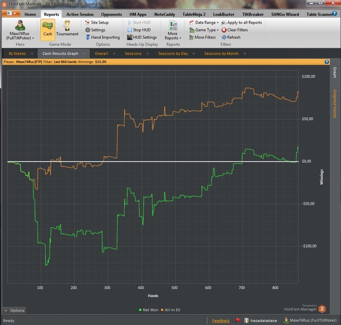This screenshot has width=341, height=325.
Task: Open HUD Settings
Action: (142, 37)
